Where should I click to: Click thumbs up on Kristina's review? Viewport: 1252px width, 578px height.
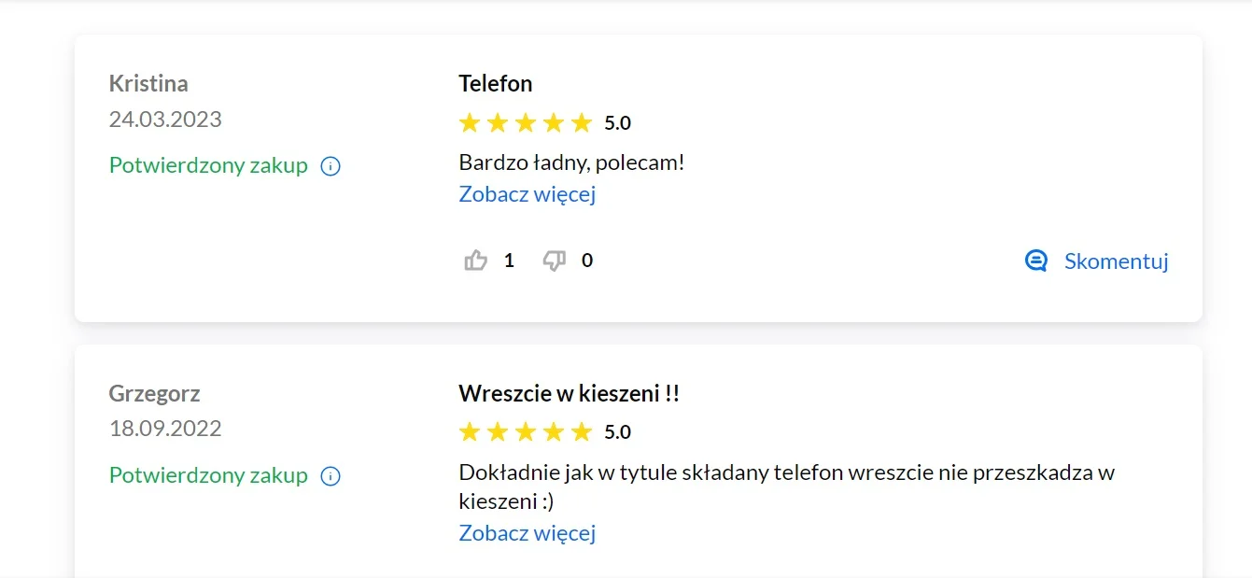[476, 261]
